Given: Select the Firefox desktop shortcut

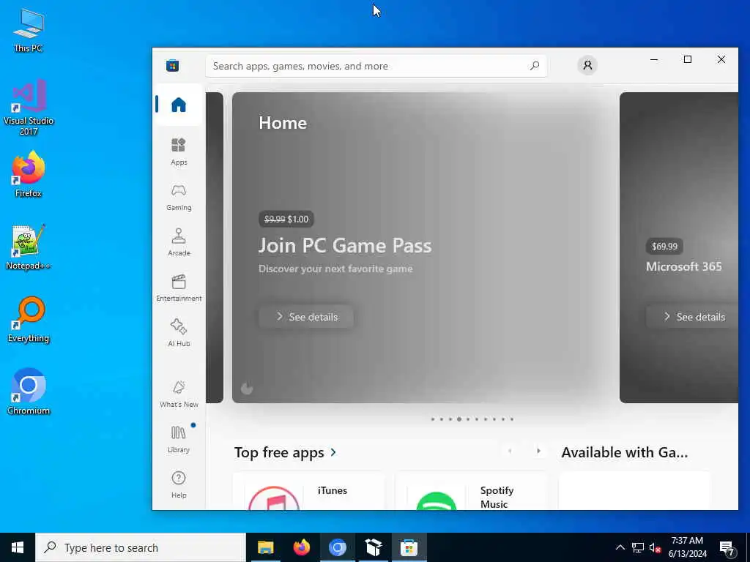Looking at the screenshot, I should [29, 175].
